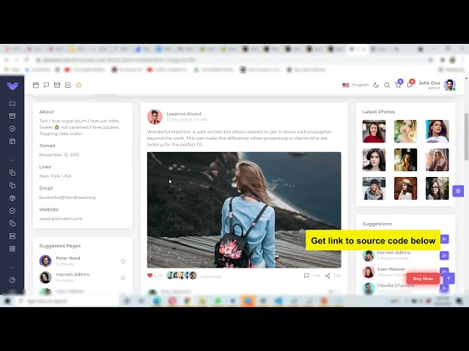Image resolution: width=469 pixels, height=351 pixels.
Task: Open the chat bubble icon in navbar
Action: pyautogui.click(x=46, y=85)
